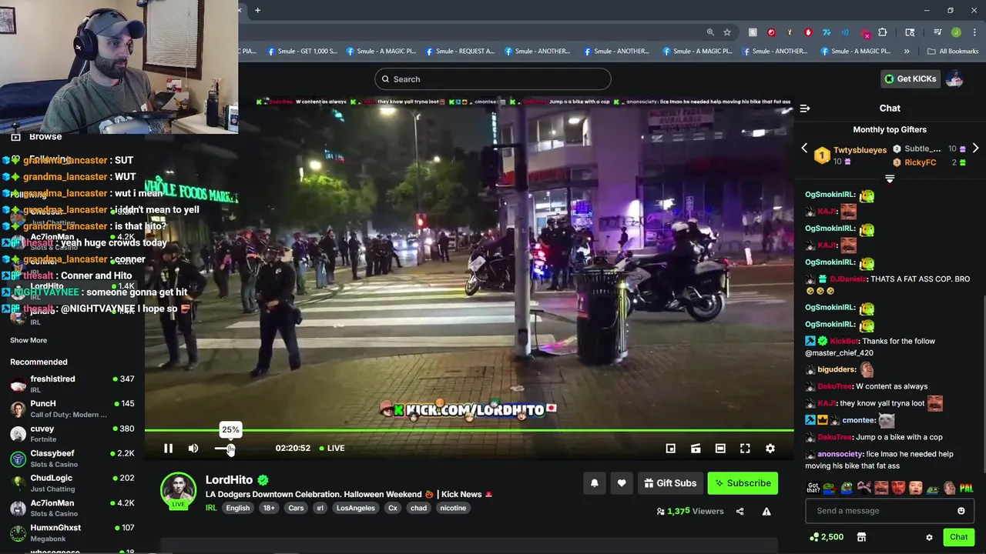Pause the live stream video
This screenshot has height=554, width=986.
click(168, 449)
